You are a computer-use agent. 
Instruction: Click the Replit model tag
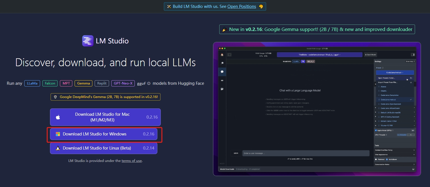[x=102, y=83]
